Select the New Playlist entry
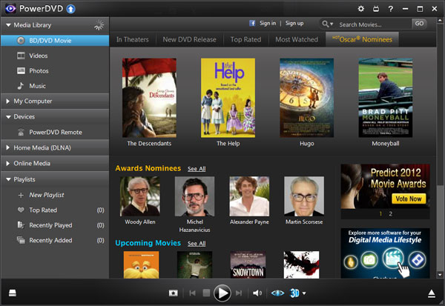 (x=55, y=195)
